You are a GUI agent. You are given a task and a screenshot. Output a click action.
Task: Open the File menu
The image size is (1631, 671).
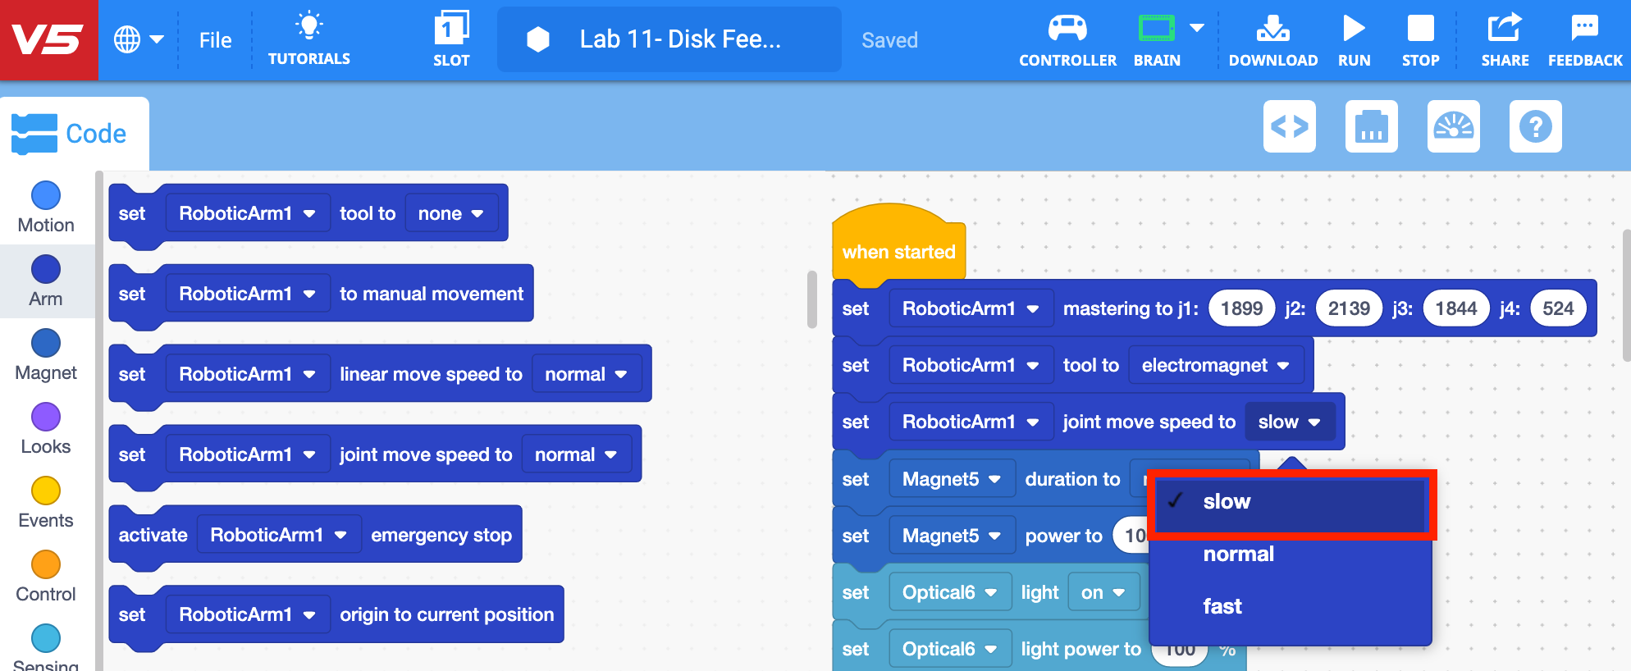pyautogui.click(x=215, y=40)
